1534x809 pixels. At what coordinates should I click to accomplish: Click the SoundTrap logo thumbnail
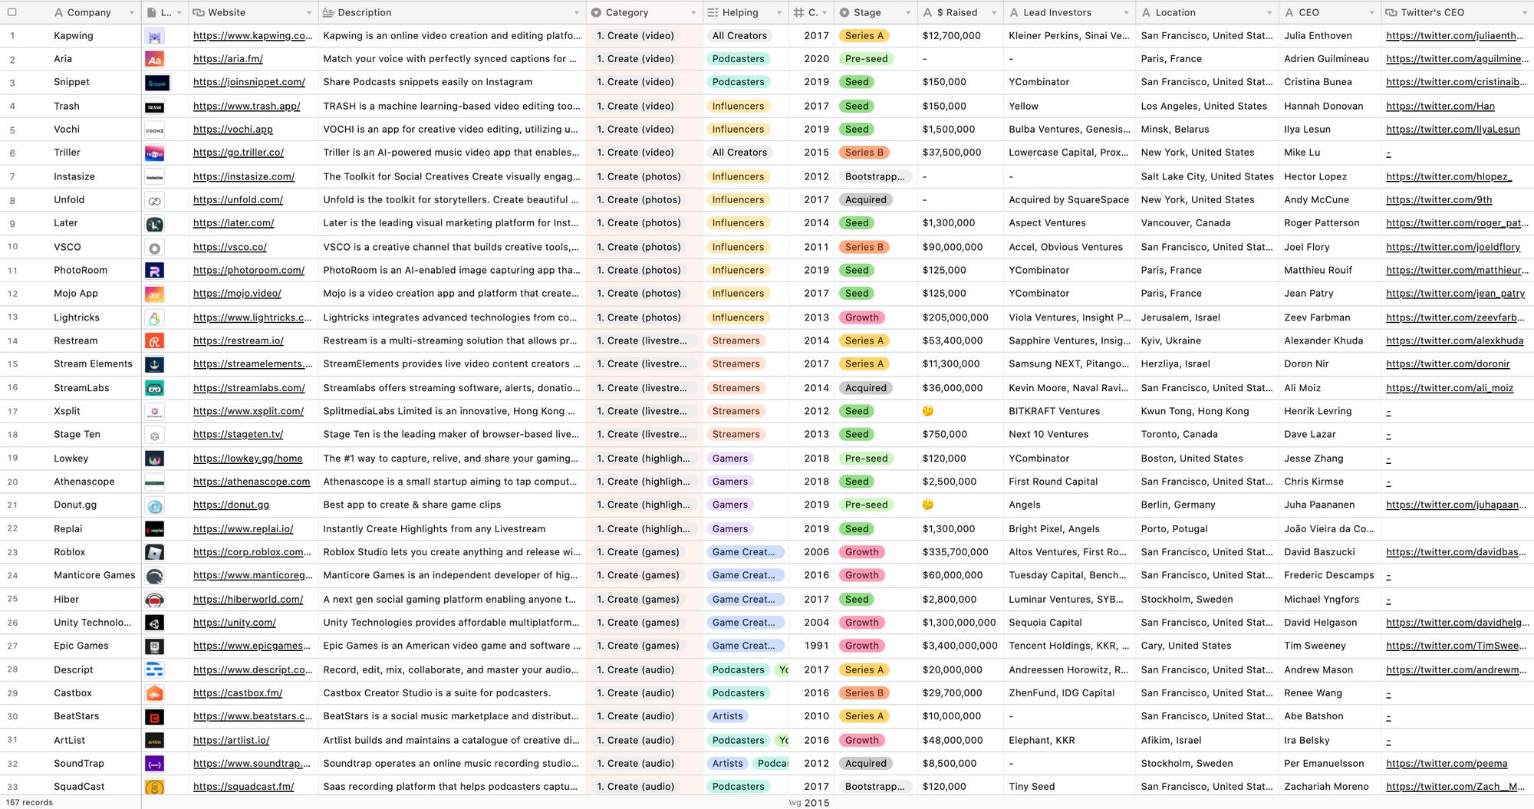pyautogui.click(x=155, y=765)
